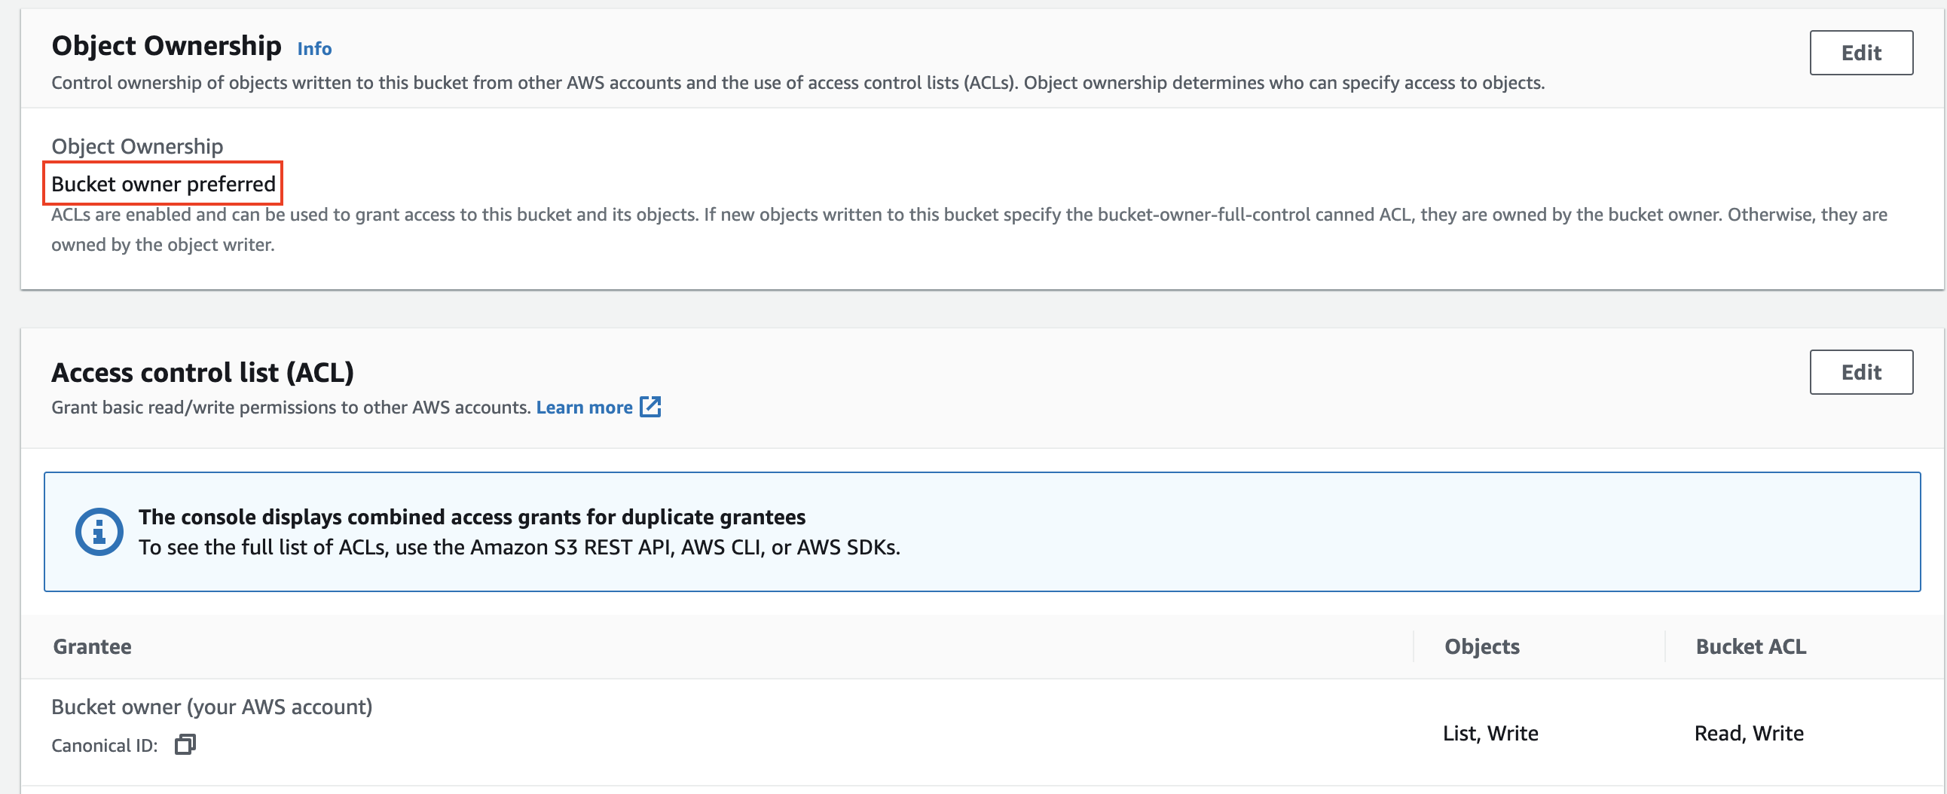1947x794 pixels.
Task: Open the Learn more link
Action: pos(583,408)
